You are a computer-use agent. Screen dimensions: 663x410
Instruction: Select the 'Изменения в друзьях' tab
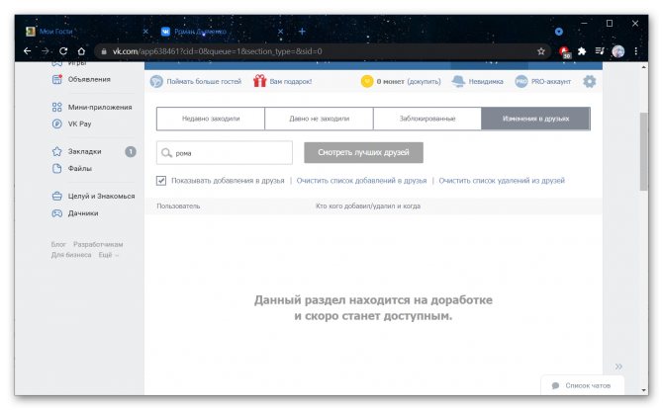[x=535, y=119]
